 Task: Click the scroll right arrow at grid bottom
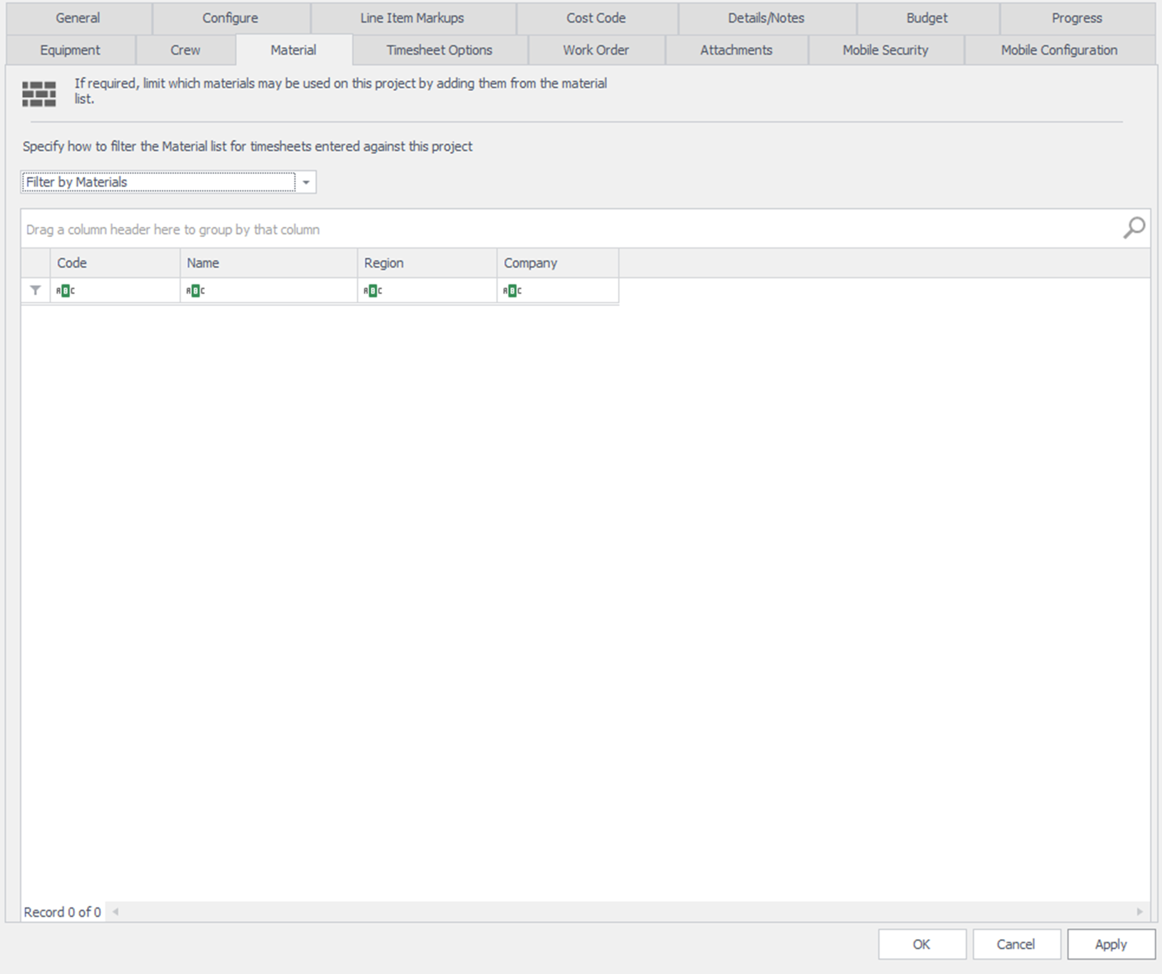(1139, 912)
